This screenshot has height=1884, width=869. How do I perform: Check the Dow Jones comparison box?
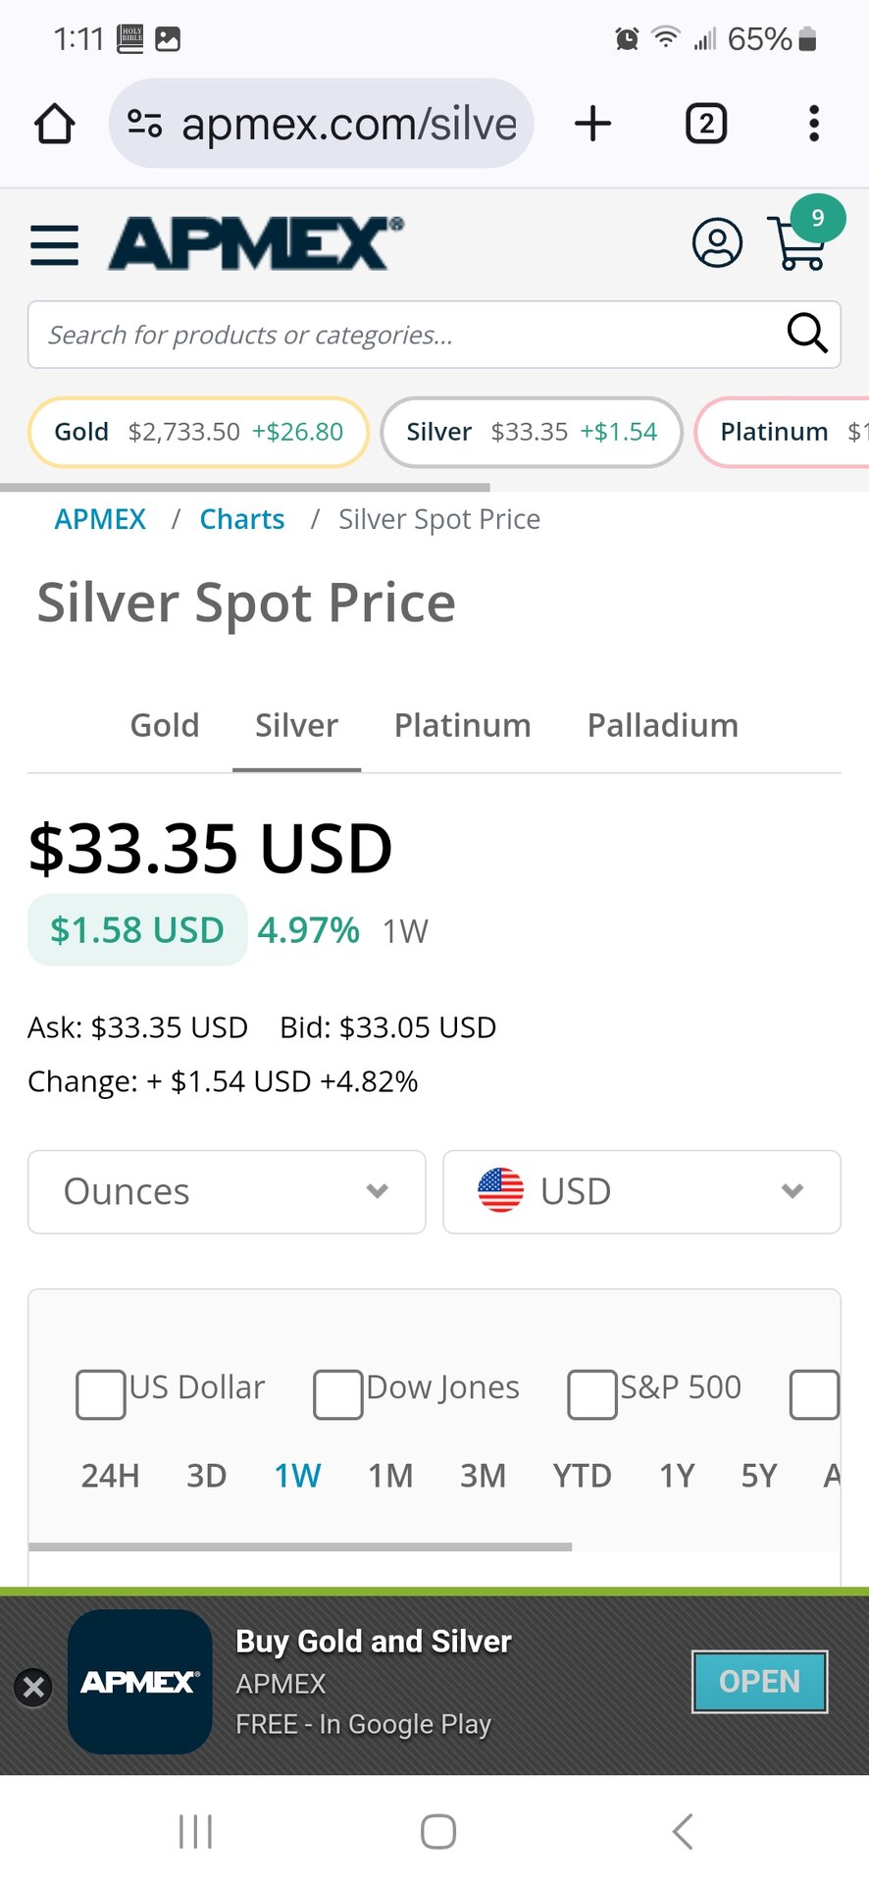(338, 1394)
